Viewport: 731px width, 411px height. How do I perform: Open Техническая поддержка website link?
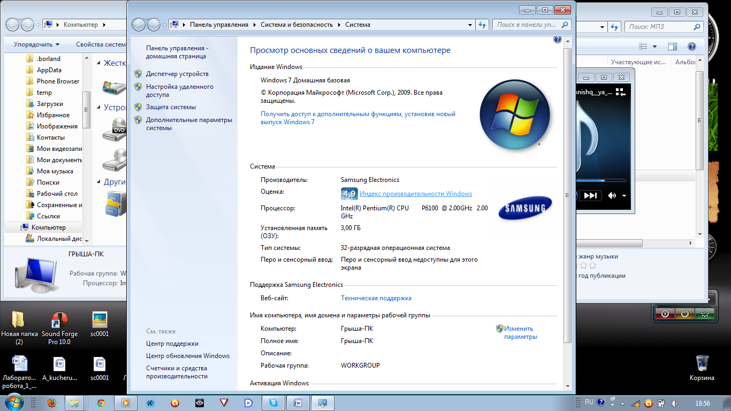(376, 298)
